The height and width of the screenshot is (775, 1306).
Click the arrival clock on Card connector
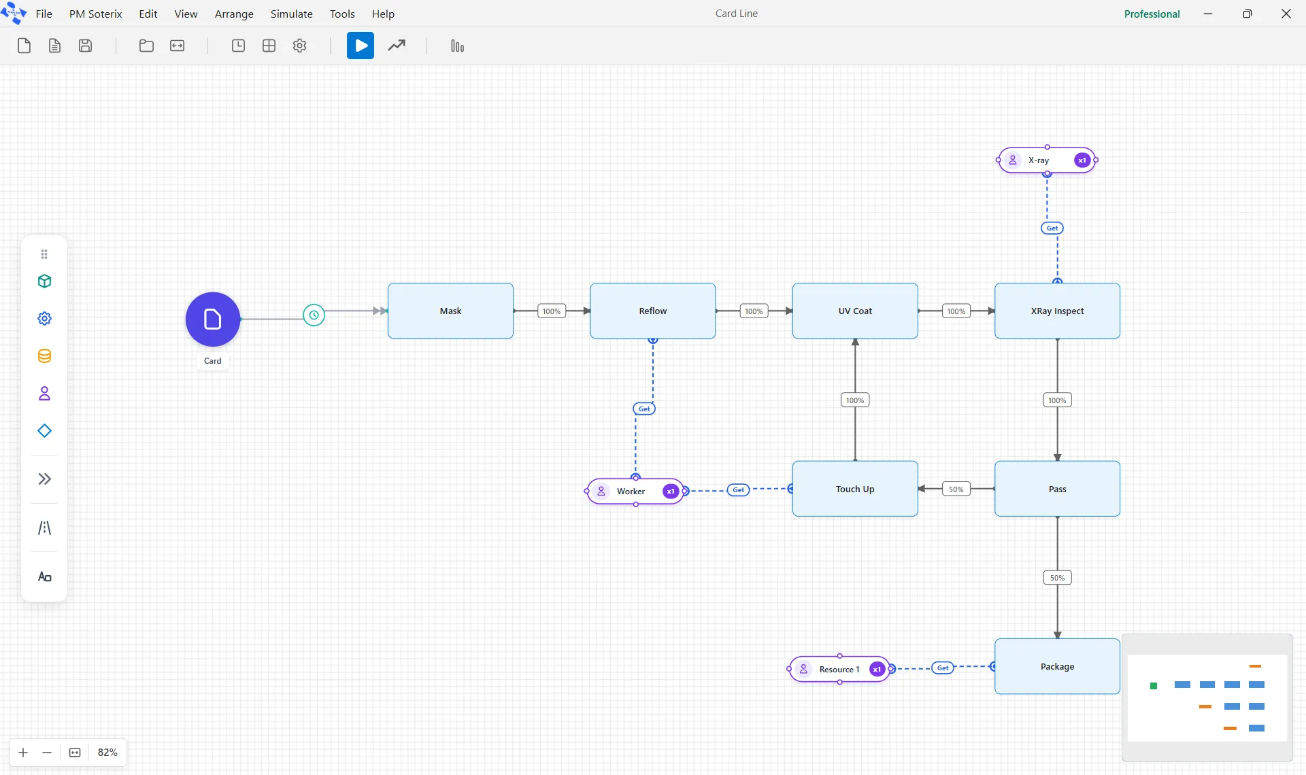point(314,315)
